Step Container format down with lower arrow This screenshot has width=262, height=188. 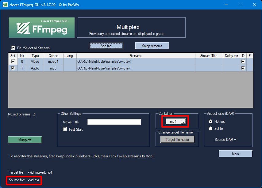(183, 122)
